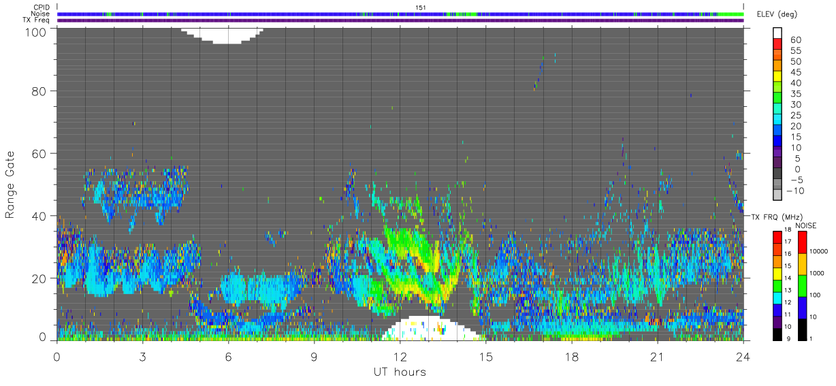The width and height of the screenshot is (836, 386).
Task: Click the 13 label on TX FRQ scale
Action: tap(788, 290)
